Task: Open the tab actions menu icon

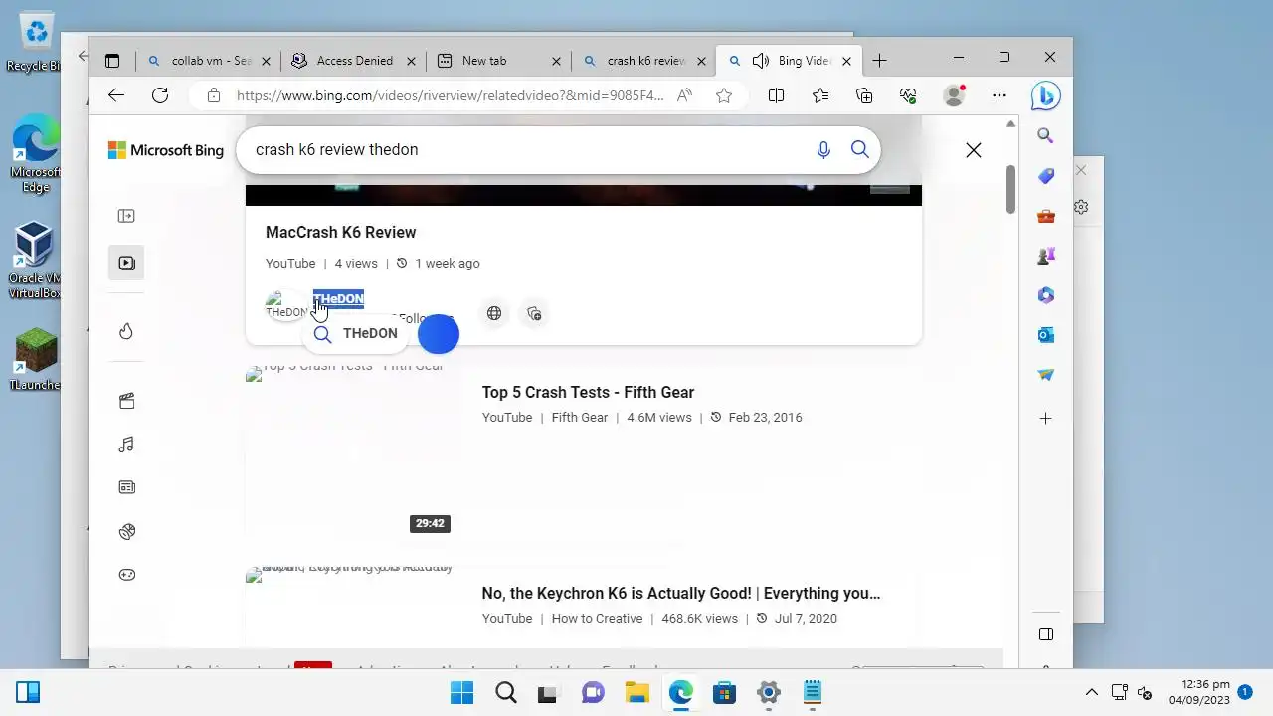Action: tap(112, 61)
